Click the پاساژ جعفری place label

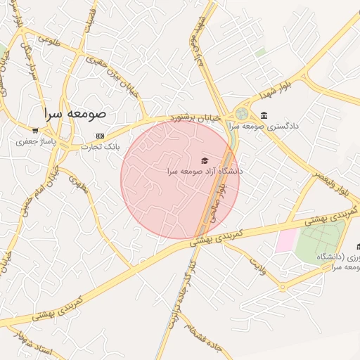pos(36,142)
